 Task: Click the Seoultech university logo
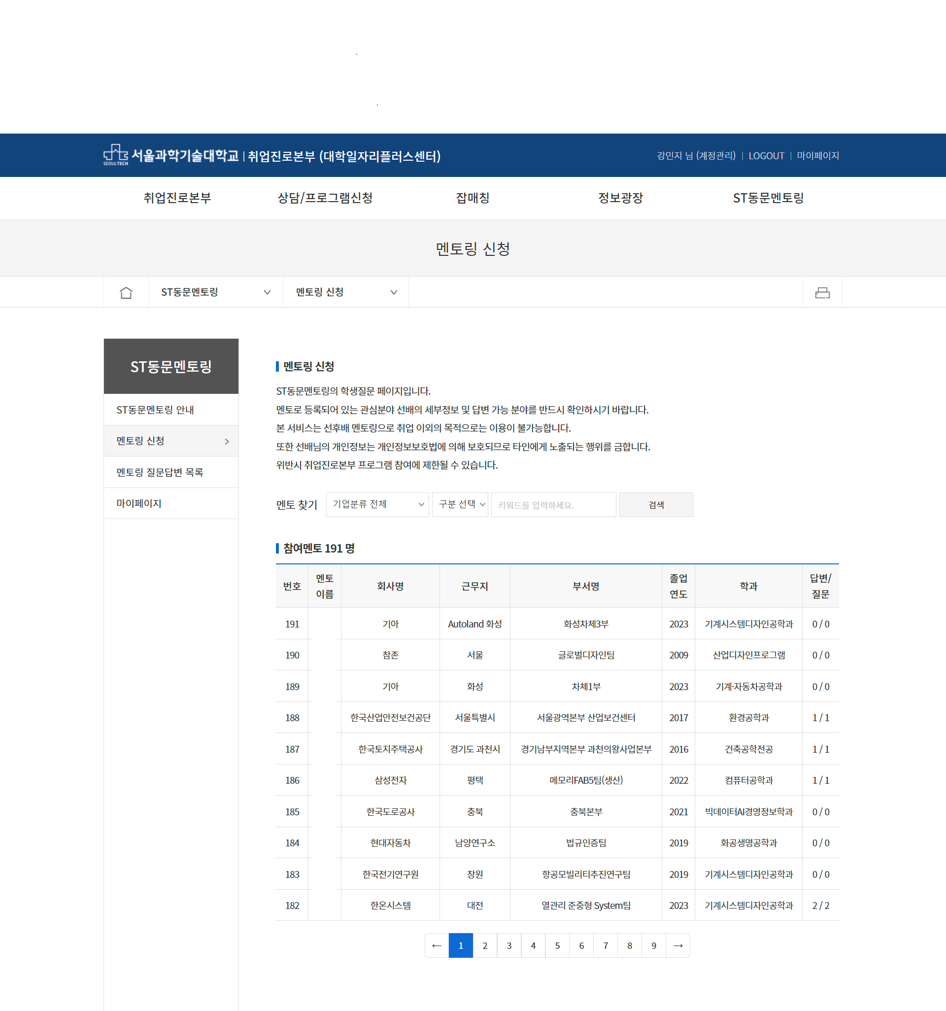(171, 155)
